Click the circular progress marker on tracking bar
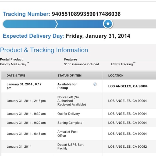This screenshot has width=156, height=156. pos(108,24)
